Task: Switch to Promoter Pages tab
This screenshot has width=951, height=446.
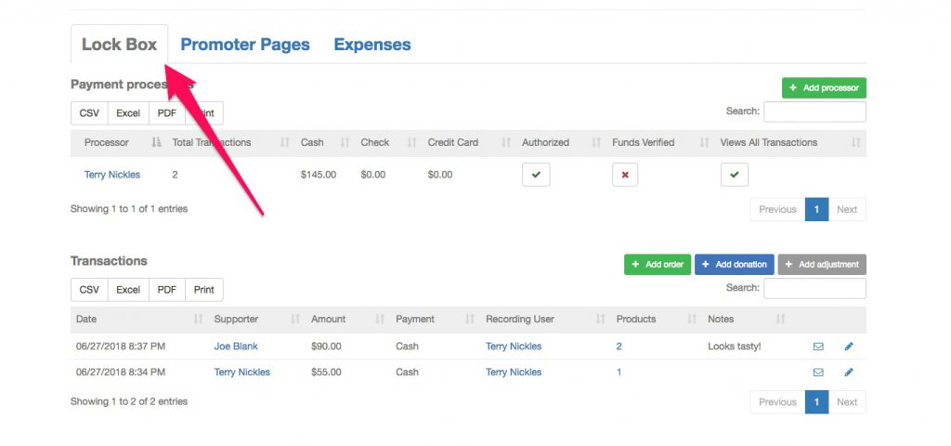Action: point(245,45)
